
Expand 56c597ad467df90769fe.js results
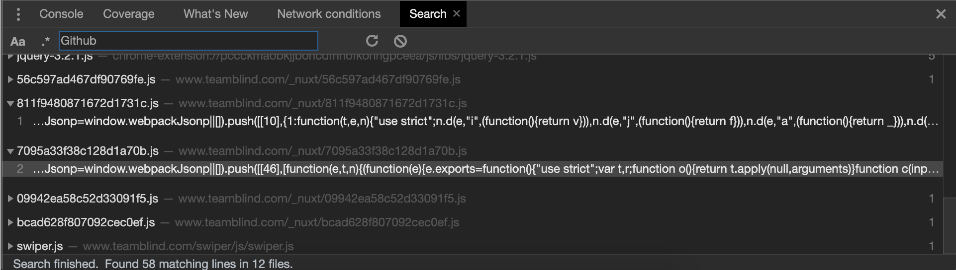coord(10,79)
